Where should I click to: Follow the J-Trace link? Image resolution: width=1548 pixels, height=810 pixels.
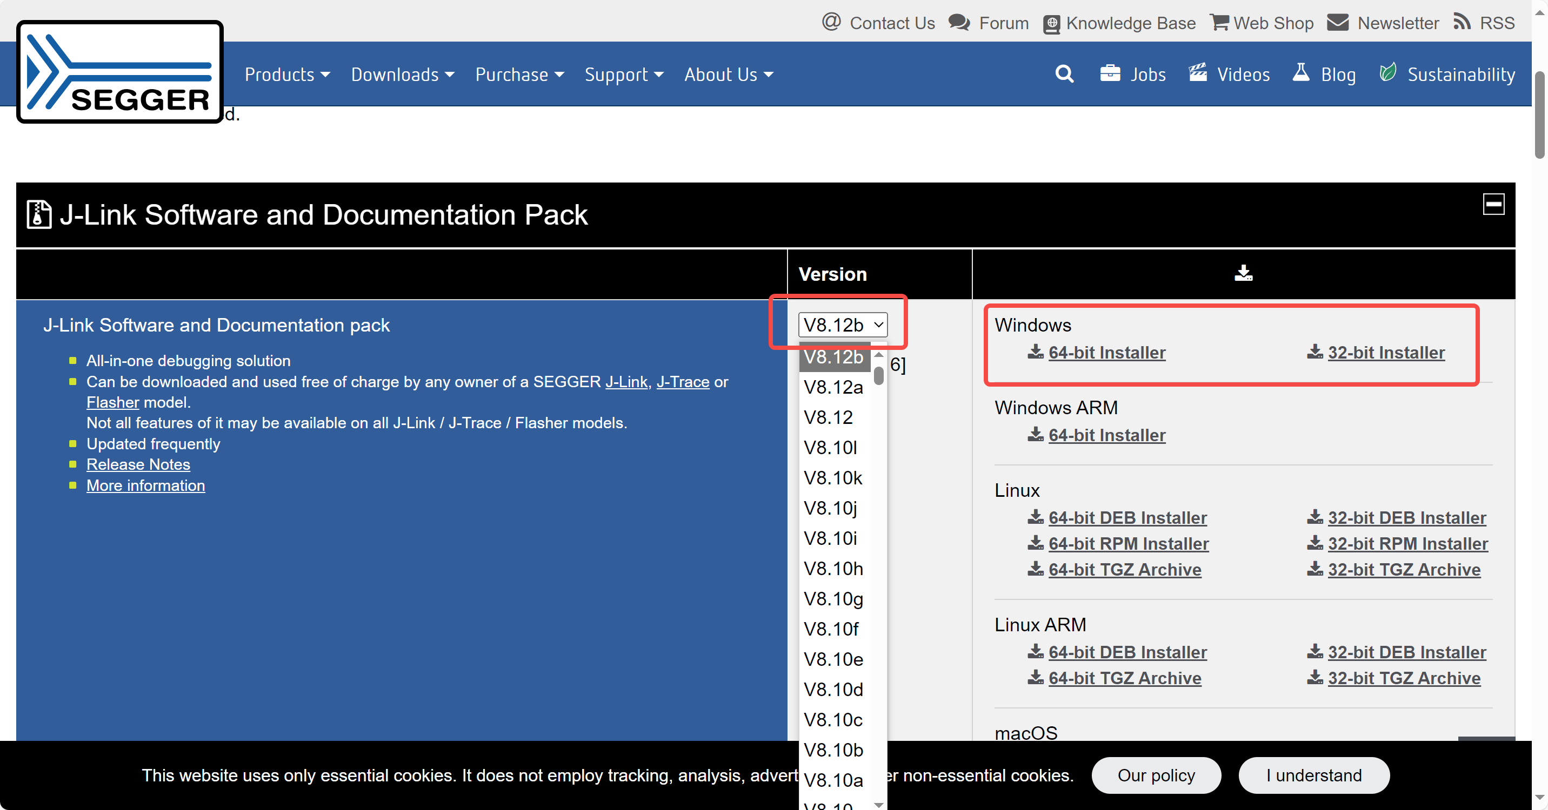point(683,381)
